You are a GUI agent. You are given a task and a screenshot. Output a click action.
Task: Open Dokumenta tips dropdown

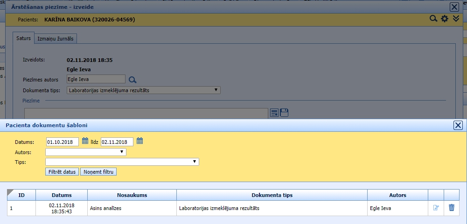tap(144, 90)
